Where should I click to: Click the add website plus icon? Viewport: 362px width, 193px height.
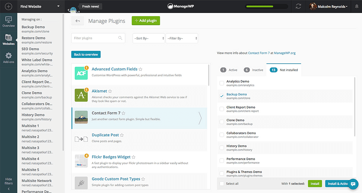[x=8, y=6]
